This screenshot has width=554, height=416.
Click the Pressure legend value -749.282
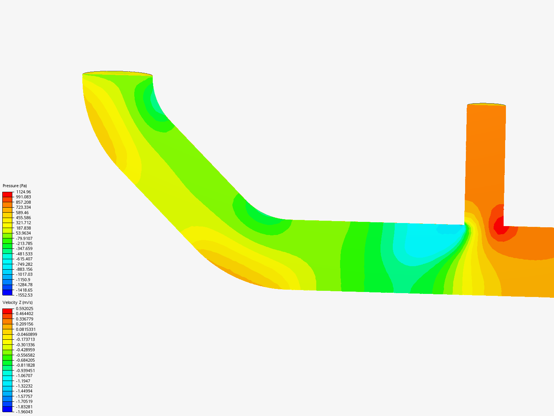24,264
